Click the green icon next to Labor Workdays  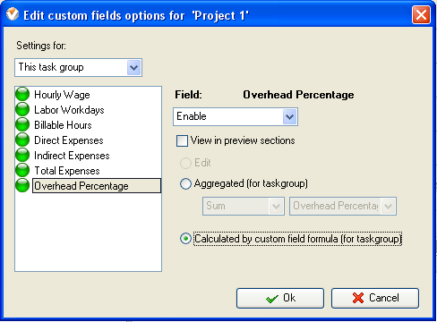[x=22, y=109]
